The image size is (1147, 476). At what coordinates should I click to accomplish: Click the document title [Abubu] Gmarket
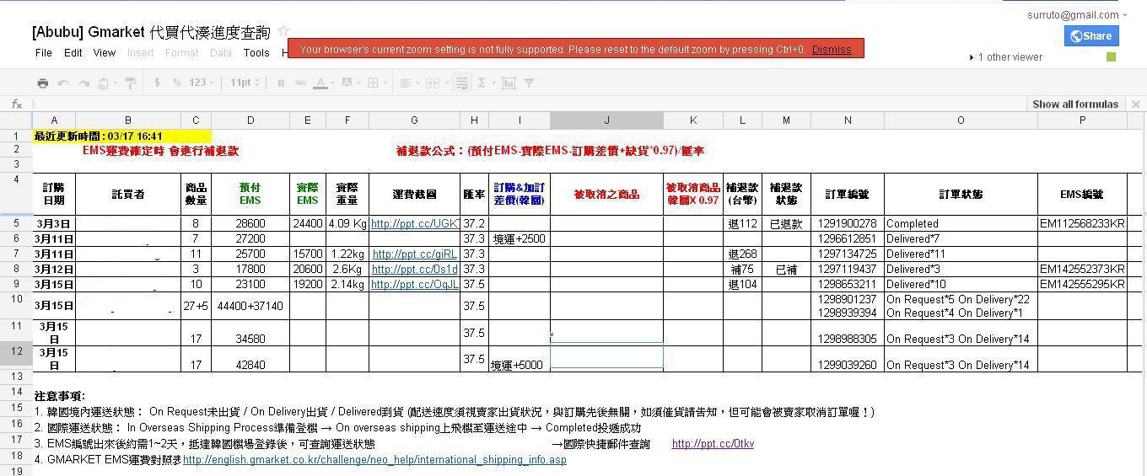pyautogui.click(x=151, y=32)
